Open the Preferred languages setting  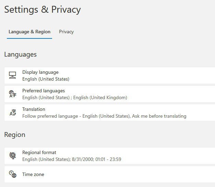(109, 94)
